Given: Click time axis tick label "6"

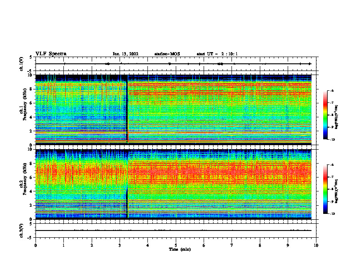Looking at the screenshot, I should tap(204, 245).
